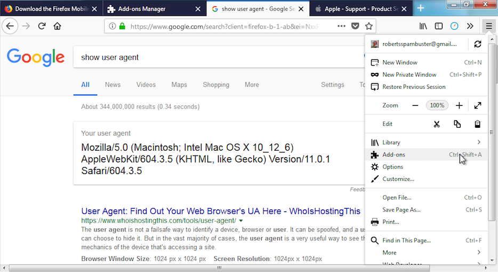Select the Shopping search filter
This screenshot has height=272, width=498.
point(216,85)
